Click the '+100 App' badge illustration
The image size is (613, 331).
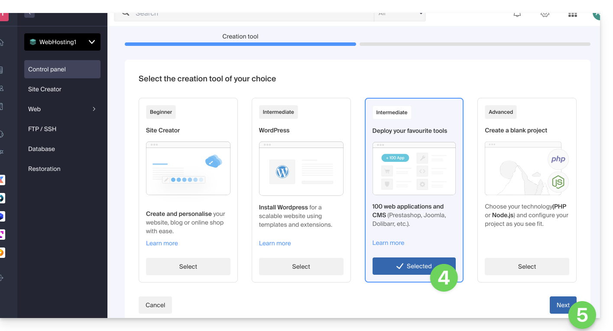[x=395, y=158]
